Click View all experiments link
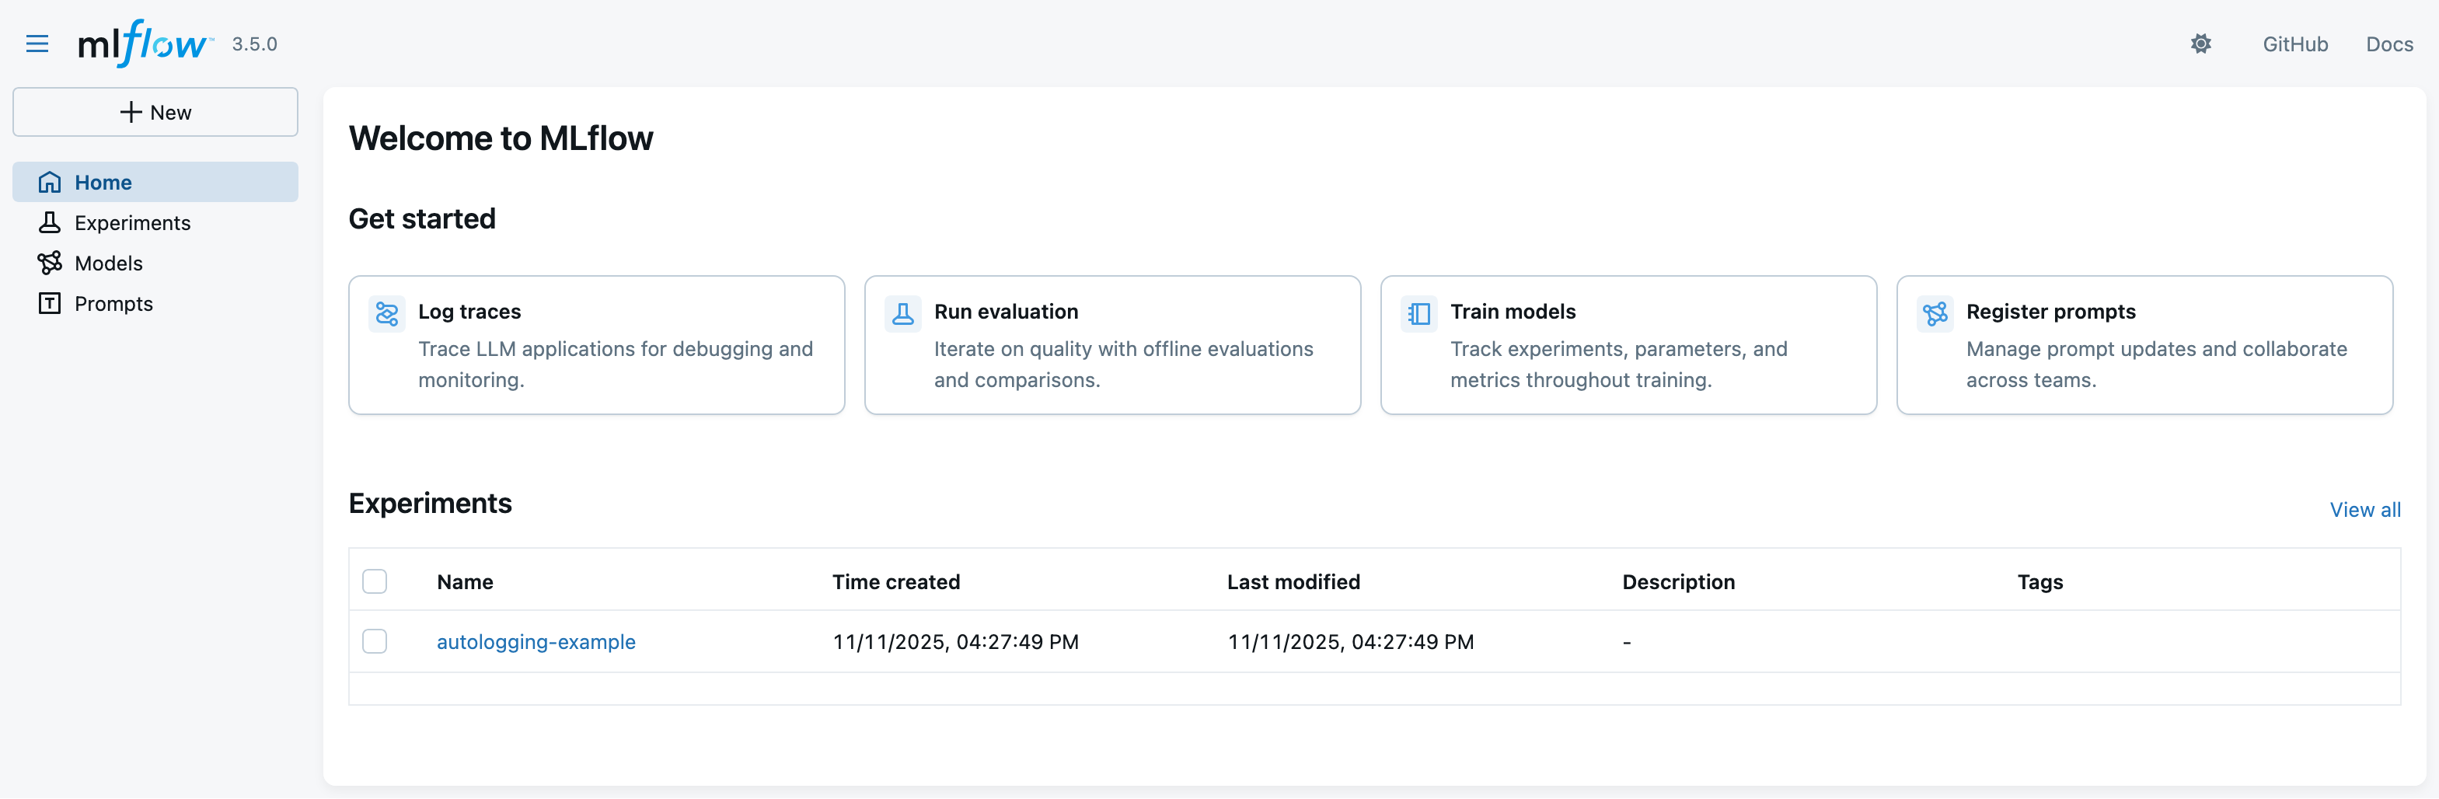Screen dimensions: 2439x799 point(2364,509)
